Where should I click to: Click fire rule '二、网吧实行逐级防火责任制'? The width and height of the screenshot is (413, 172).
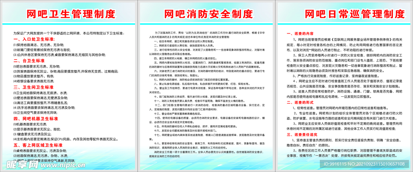(184, 45)
